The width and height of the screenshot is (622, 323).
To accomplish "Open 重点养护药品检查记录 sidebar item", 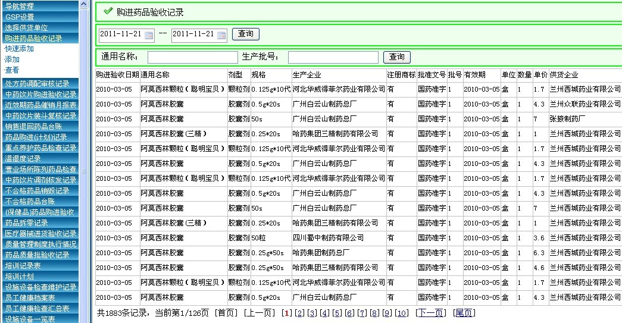I will click(x=39, y=148).
